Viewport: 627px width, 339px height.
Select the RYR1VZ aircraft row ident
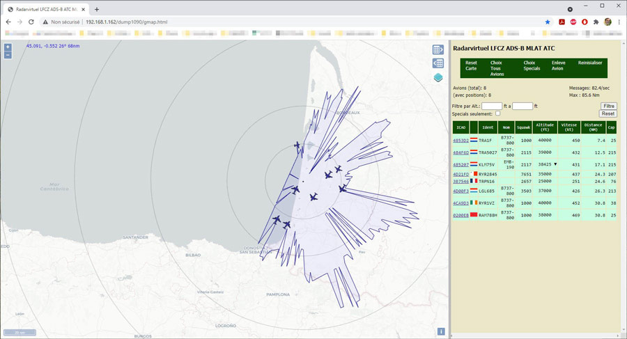(x=487, y=203)
